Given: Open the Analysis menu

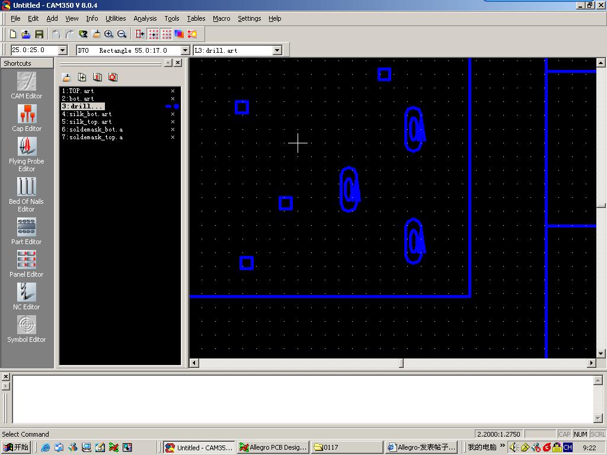Looking at the screenshot, I should pos(145,18).
